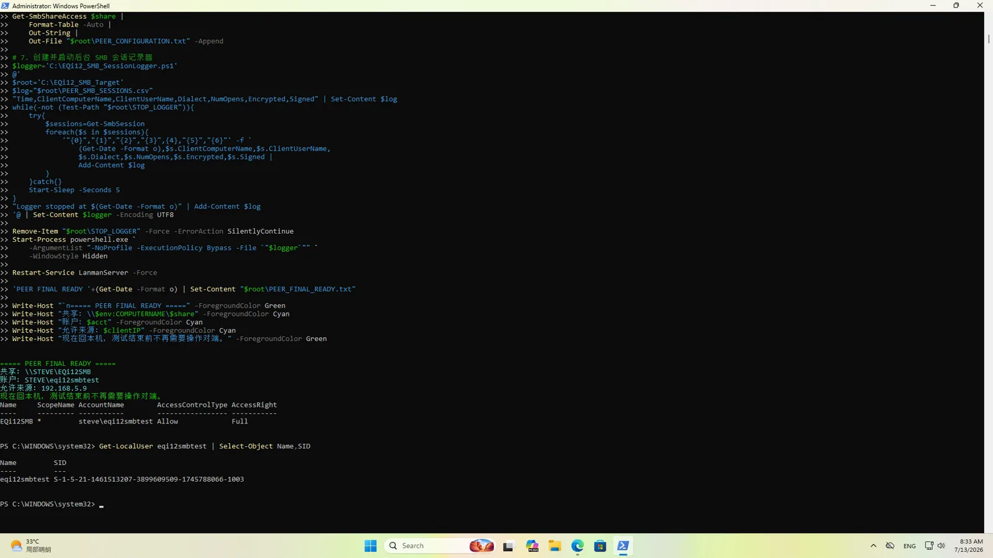993x558 pixels.
Task: Open network status tray icon
Action: 929,546
